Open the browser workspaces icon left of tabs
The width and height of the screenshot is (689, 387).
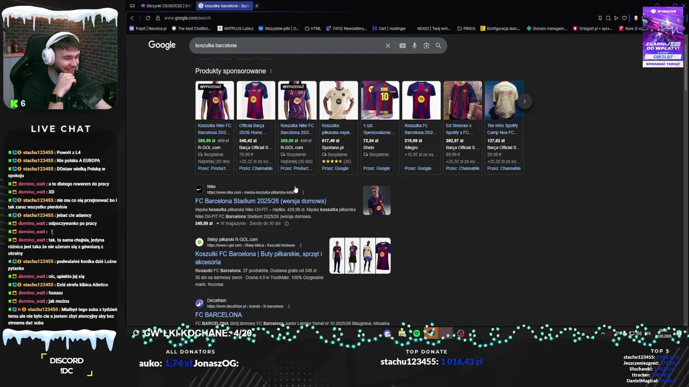(132, 6)
